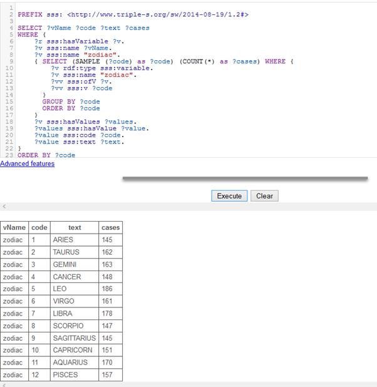Viewport: 377px width, 387px height.
Task: Click cases value 161 for VIRGO
Action: pyautogui.click(x=110, y=301)
